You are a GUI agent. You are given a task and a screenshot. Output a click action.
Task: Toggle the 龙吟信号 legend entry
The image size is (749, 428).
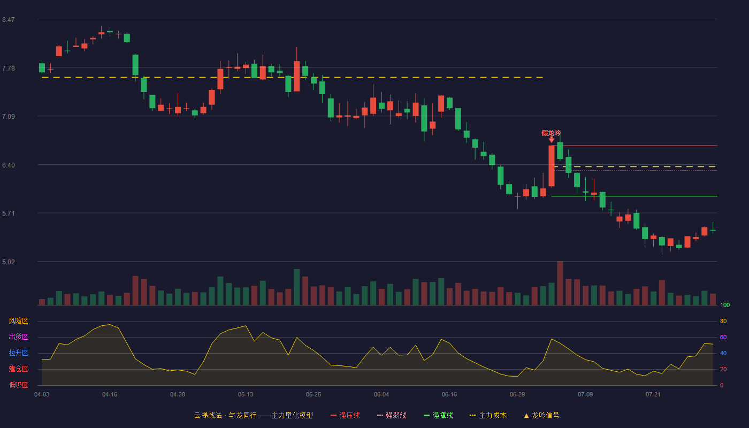[541, 415]
